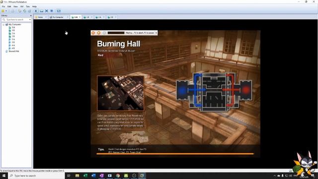Open the Tabs menu
The height and width of the screenshot is (179, 318).
click(x=28, y=6)
